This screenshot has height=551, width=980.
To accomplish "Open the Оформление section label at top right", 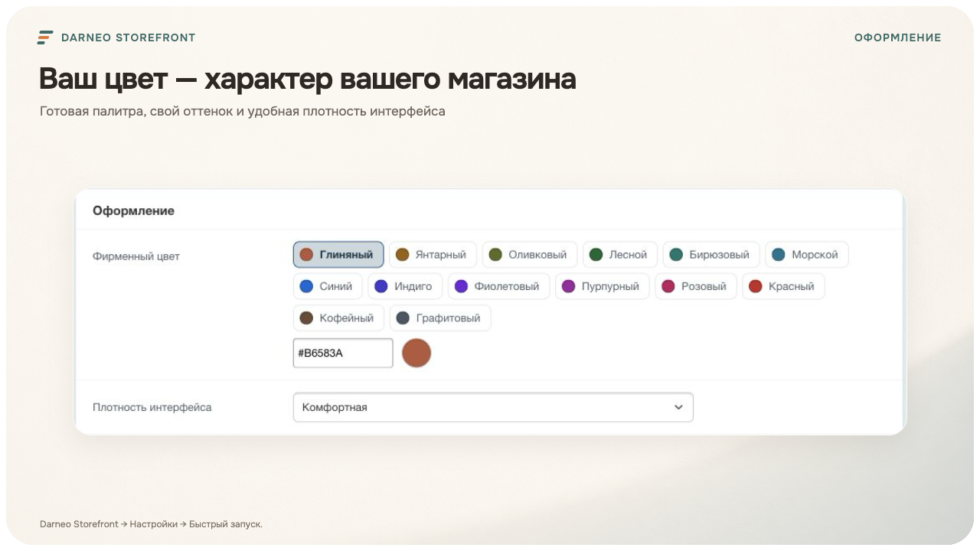I will [x=898, y=37].
